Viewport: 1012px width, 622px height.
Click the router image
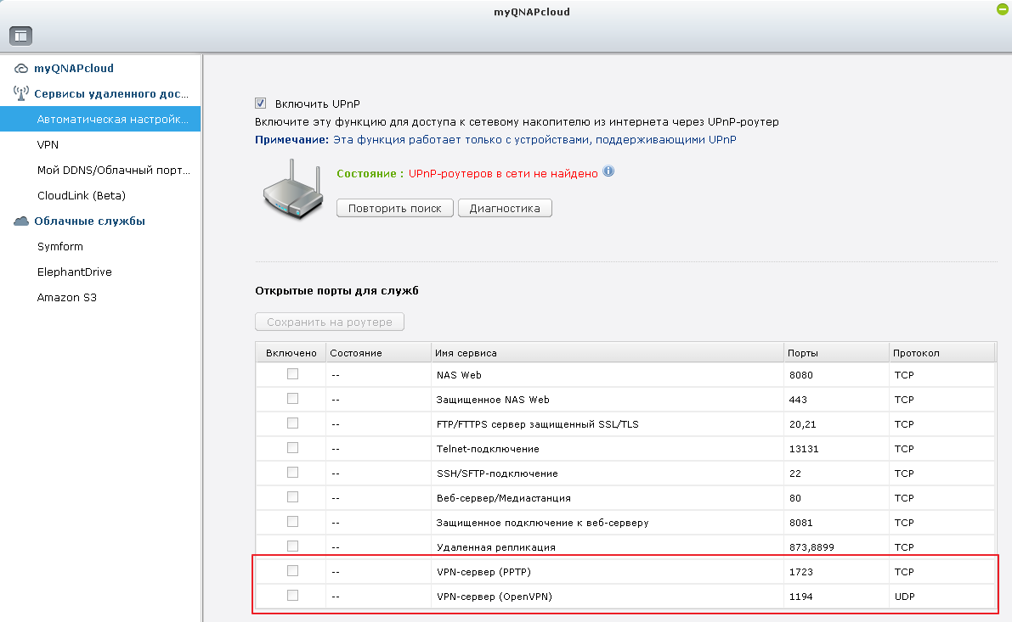[292, 189]
